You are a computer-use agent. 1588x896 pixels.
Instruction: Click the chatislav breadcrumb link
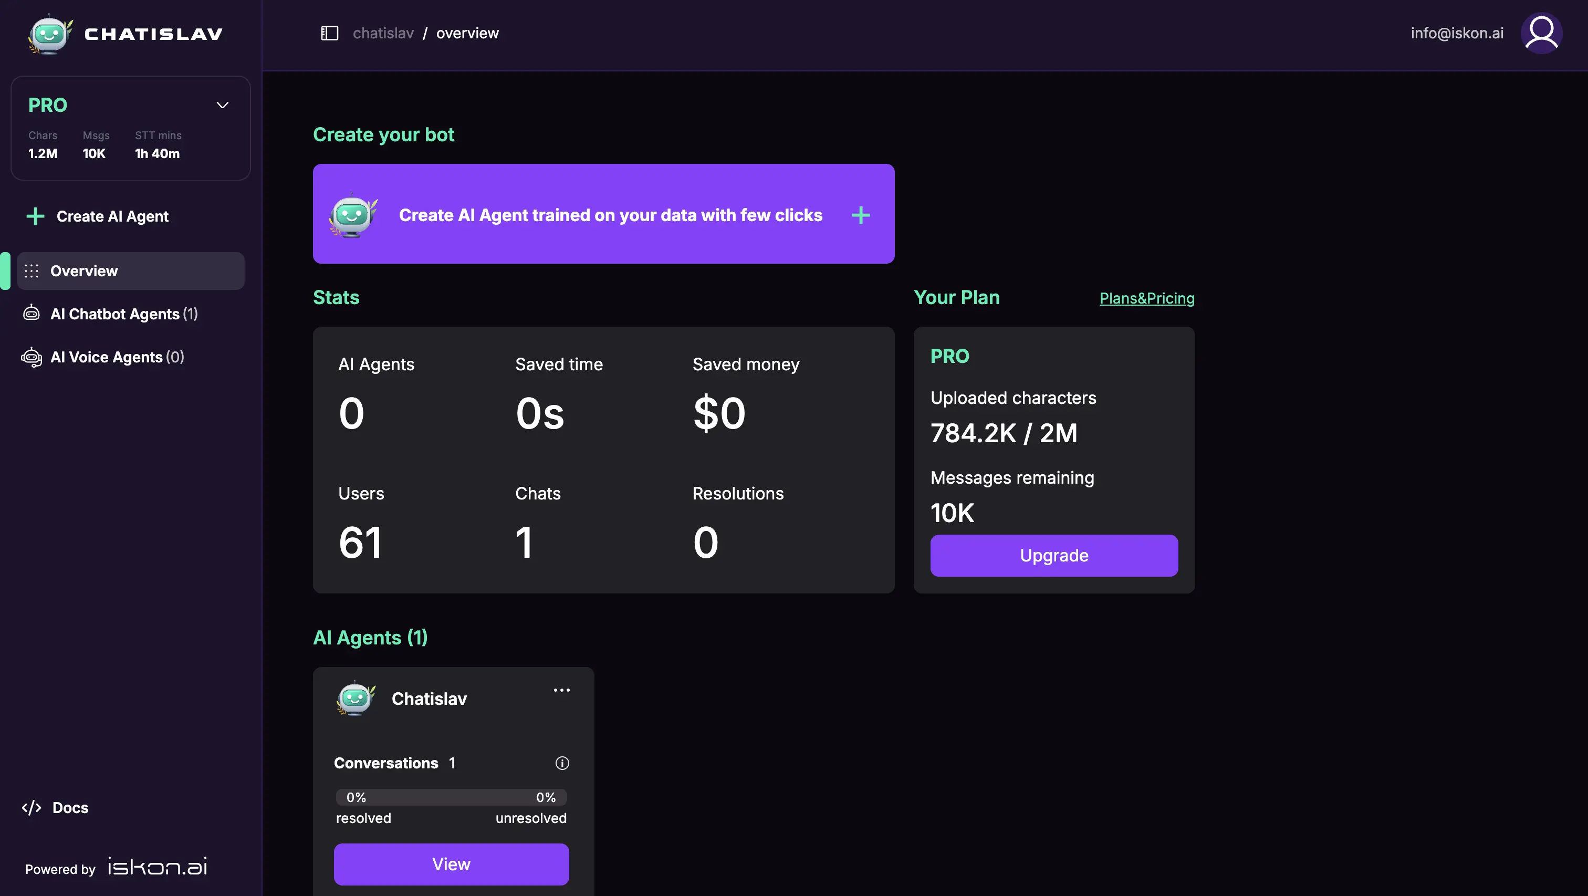pos(383,33)
